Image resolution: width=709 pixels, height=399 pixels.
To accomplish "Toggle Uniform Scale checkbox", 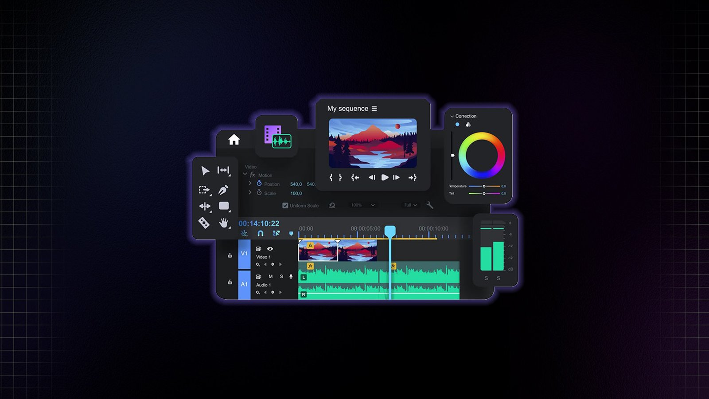I will tap(285, 205).
